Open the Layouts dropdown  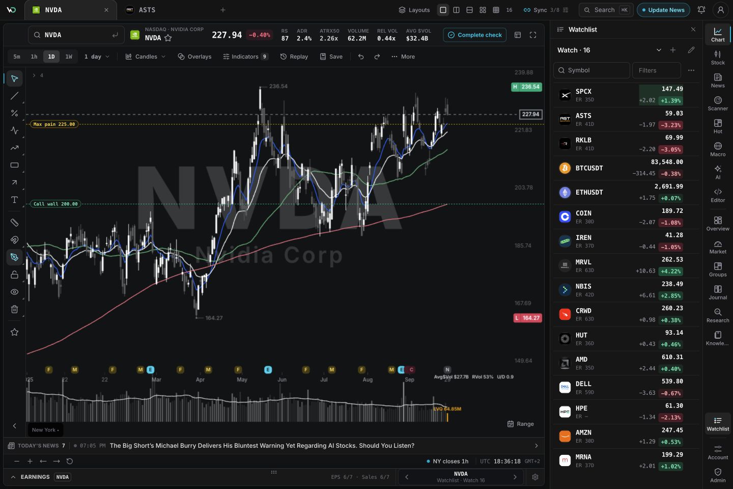414,10
